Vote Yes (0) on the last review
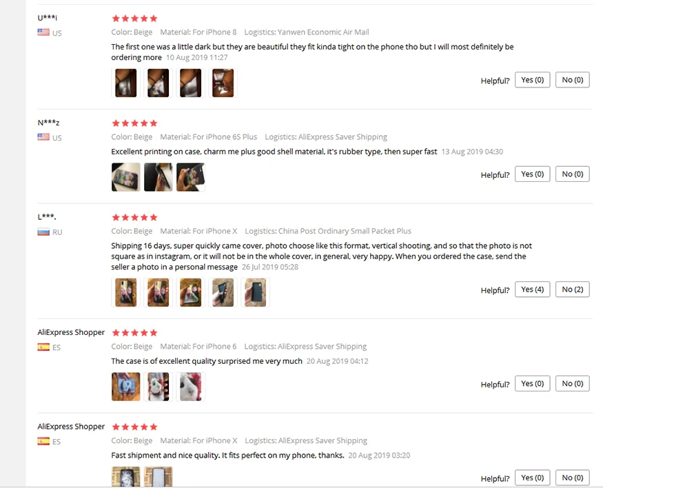Image resolution: width=685 pixels, height=490 pixels. [532, 478]
